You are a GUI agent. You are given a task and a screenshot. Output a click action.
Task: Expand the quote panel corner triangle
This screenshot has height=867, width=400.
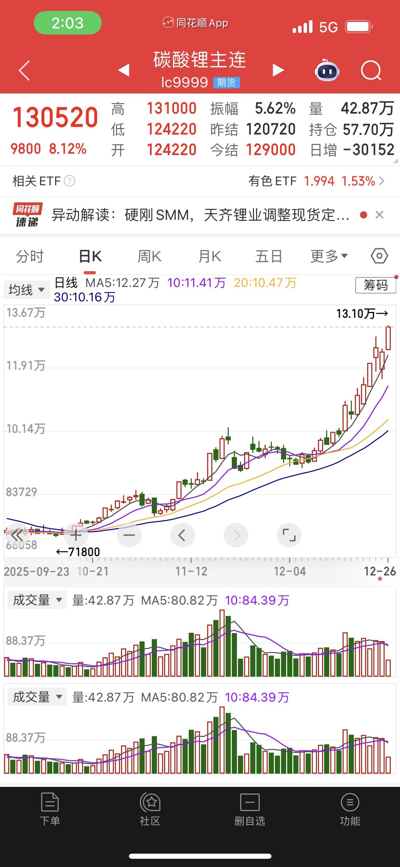click(396, 161)
